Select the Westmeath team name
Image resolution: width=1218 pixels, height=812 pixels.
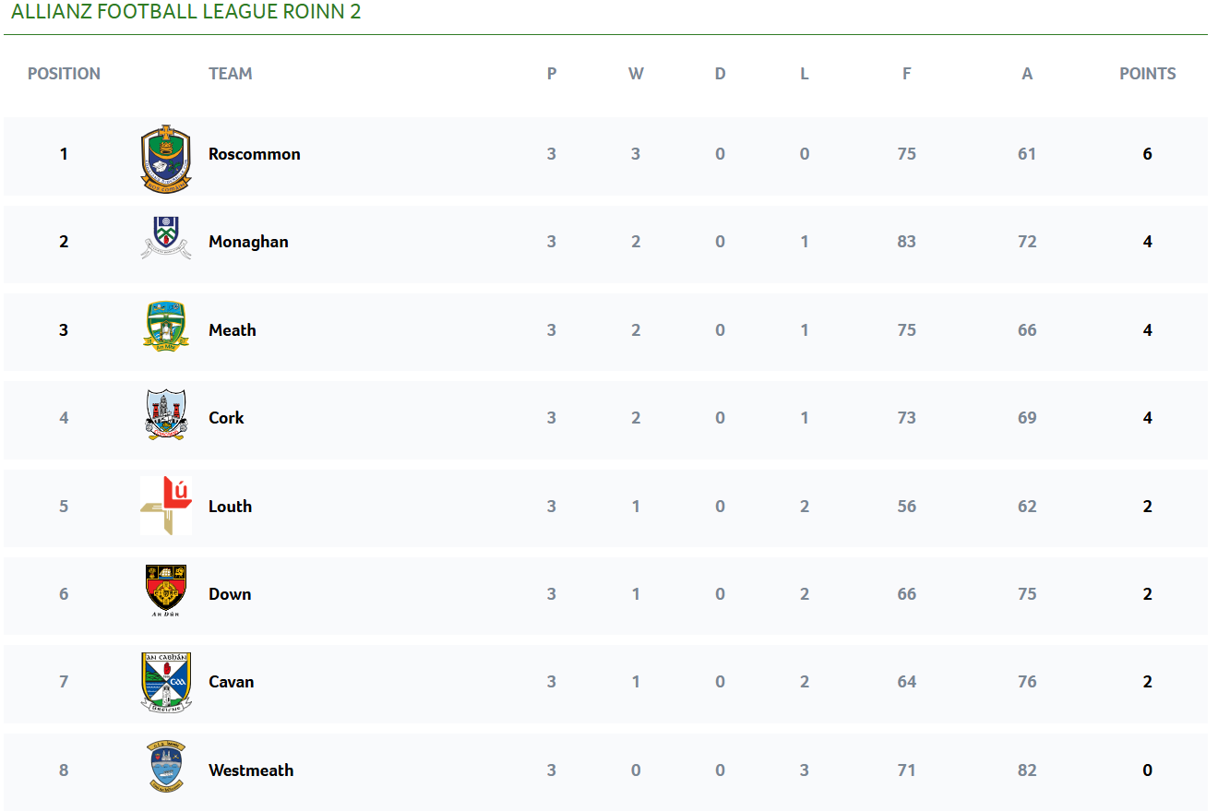click(251, 770)
